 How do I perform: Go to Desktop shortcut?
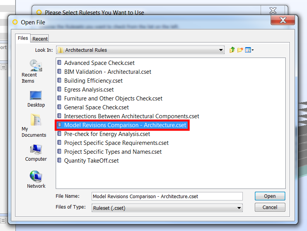(36, 99)
